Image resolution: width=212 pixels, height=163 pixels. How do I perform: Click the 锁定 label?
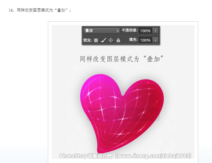pos(87,40)
